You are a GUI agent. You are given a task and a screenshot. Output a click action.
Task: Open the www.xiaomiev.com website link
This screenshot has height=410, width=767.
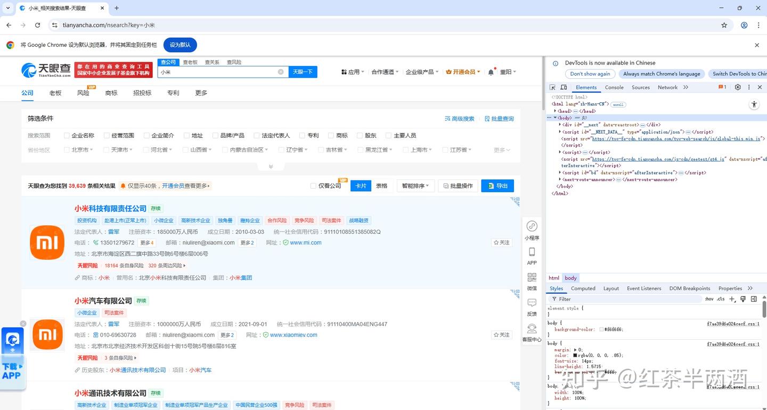[293, 335]
